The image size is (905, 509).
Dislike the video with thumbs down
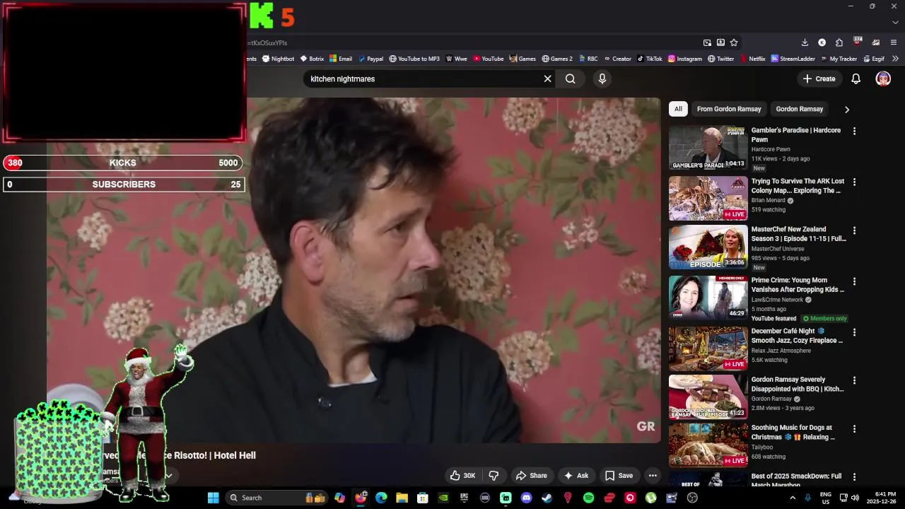pyautogui.click(x=494, y=476)
